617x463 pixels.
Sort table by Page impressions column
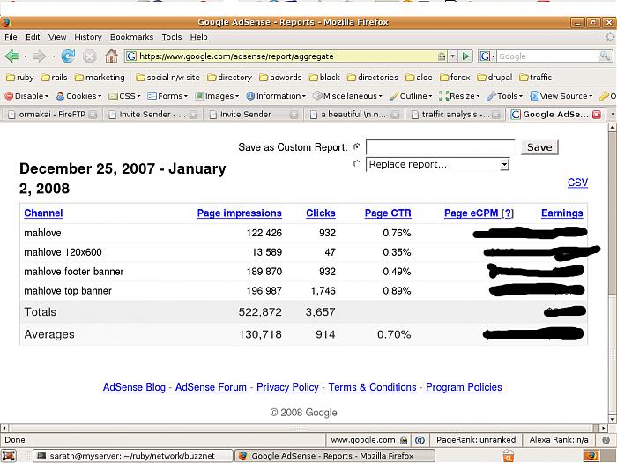pyautogui.click(x=239, y=213)
